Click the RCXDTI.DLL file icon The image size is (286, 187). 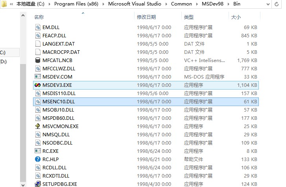tap(38, 176)
